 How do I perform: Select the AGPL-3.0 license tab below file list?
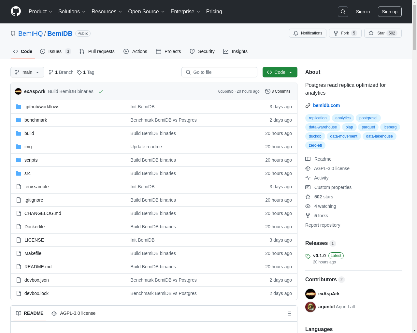pyautogui.click(x=74, y=313)
